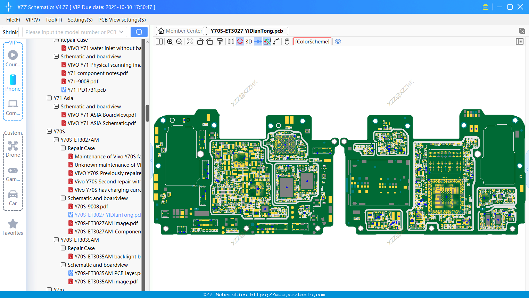Open the model number dropdown arrow
This screenshot has width=529, height=298.
pos(121,32)
